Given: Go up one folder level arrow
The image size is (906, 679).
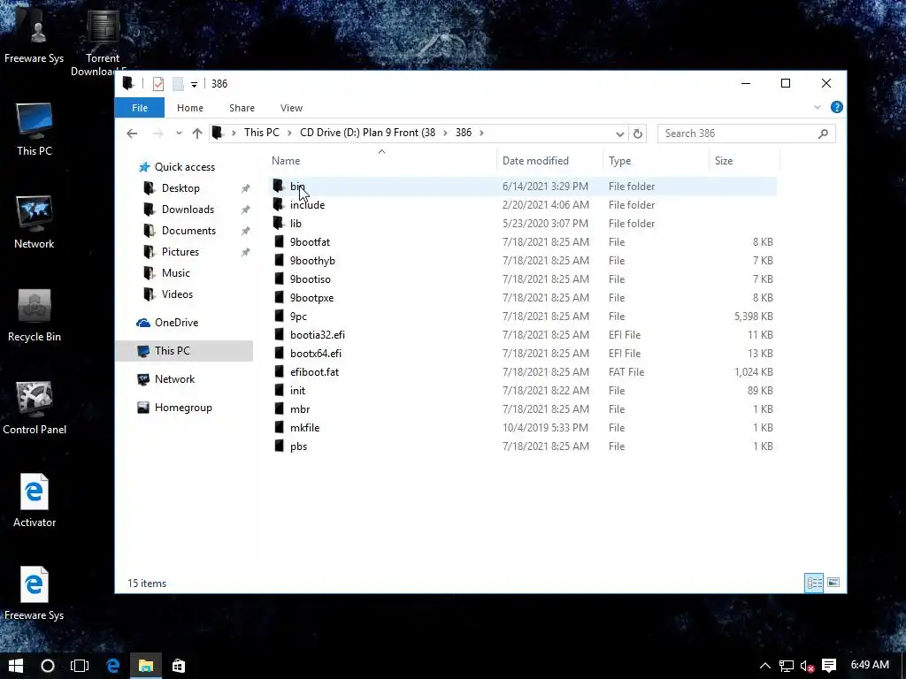Looking at the screenshot, I should [x=197, y=134].
